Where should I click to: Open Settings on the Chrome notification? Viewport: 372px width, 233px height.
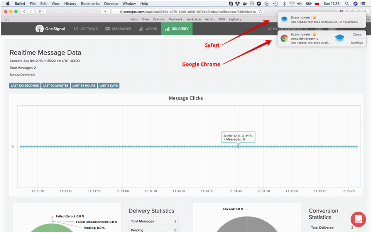click(x=357, y=43)
